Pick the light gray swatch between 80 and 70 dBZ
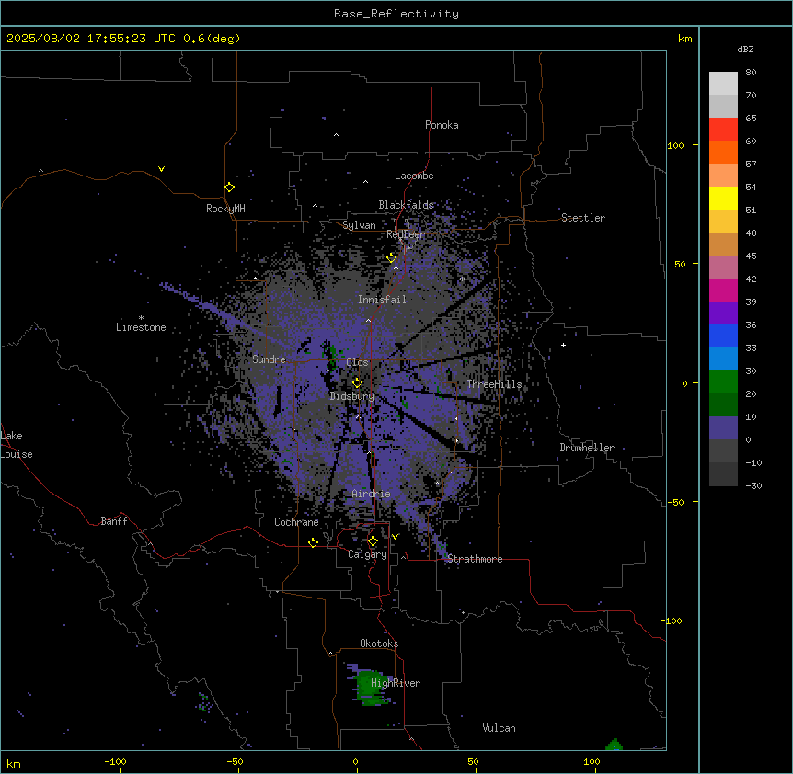793x774 pixels. [723, 84]
